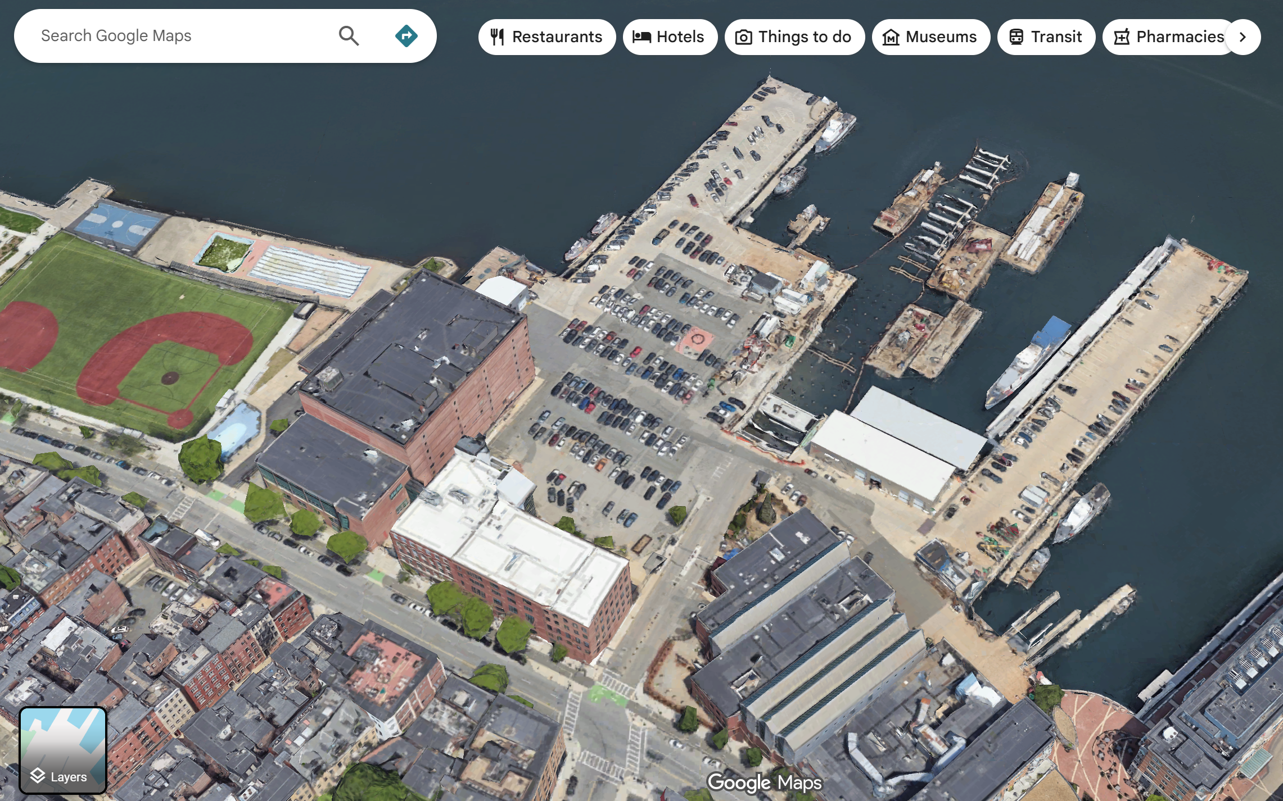Click the bed icon on Hotels chip
Screen dimensions: 1283x801
point(641,37)
